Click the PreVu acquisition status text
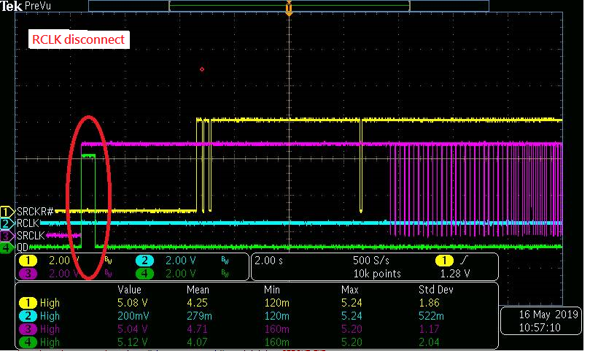 (x=38, y=7)
